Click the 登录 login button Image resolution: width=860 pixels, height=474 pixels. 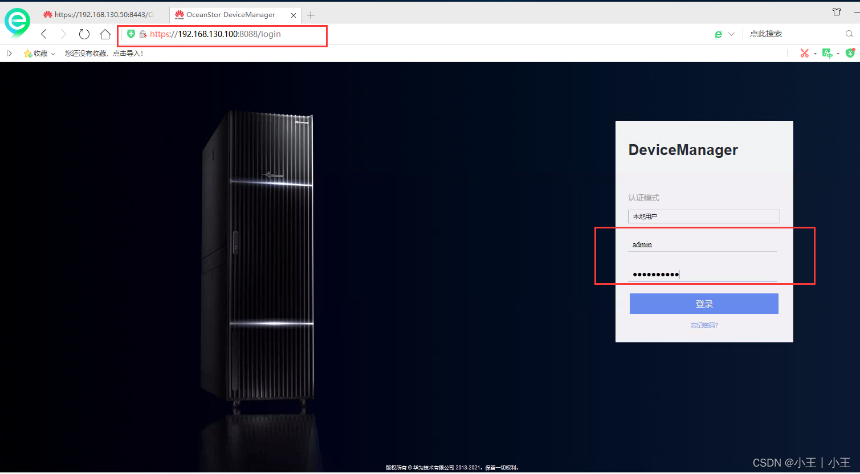pos(704,304)
